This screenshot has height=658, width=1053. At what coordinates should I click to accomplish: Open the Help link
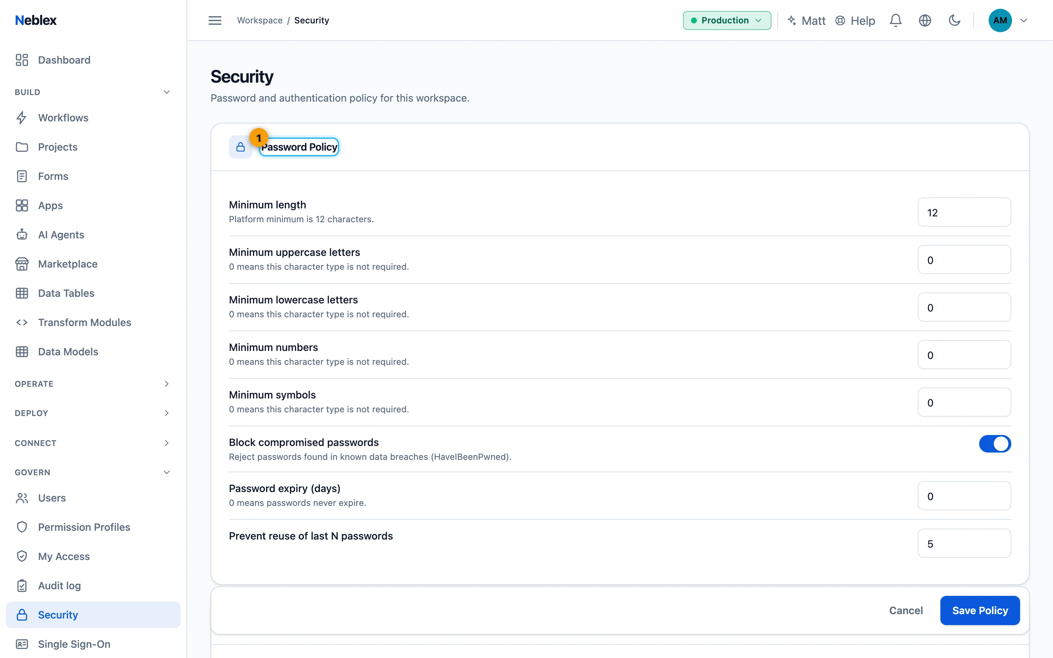855,20
